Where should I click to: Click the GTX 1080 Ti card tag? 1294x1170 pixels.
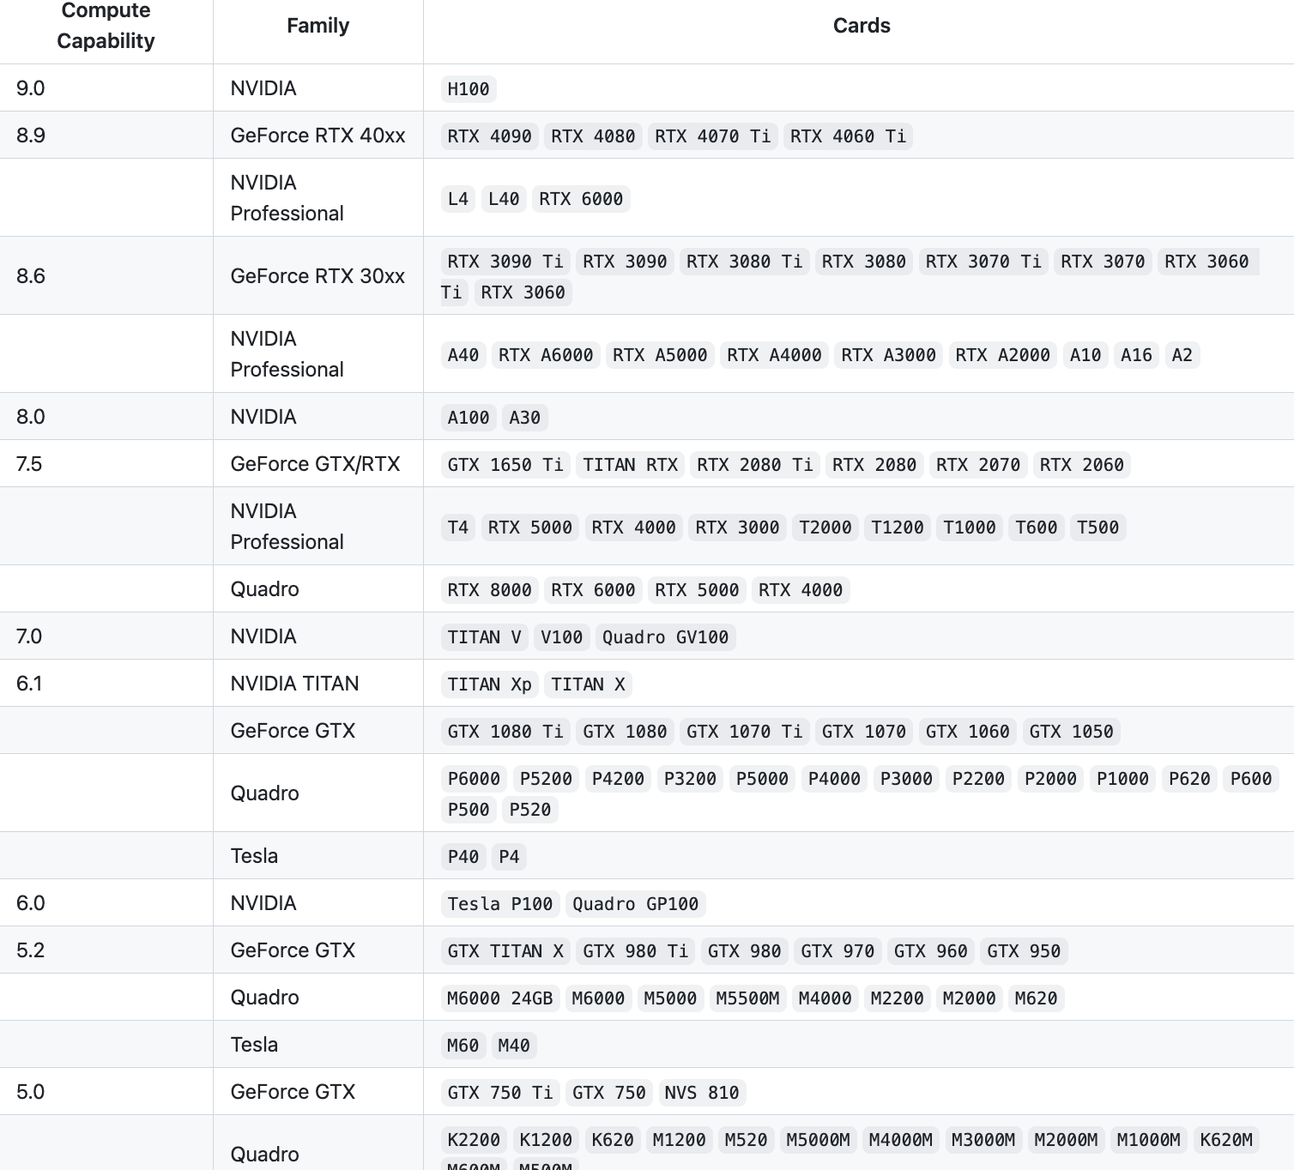(x=505, y=732)
